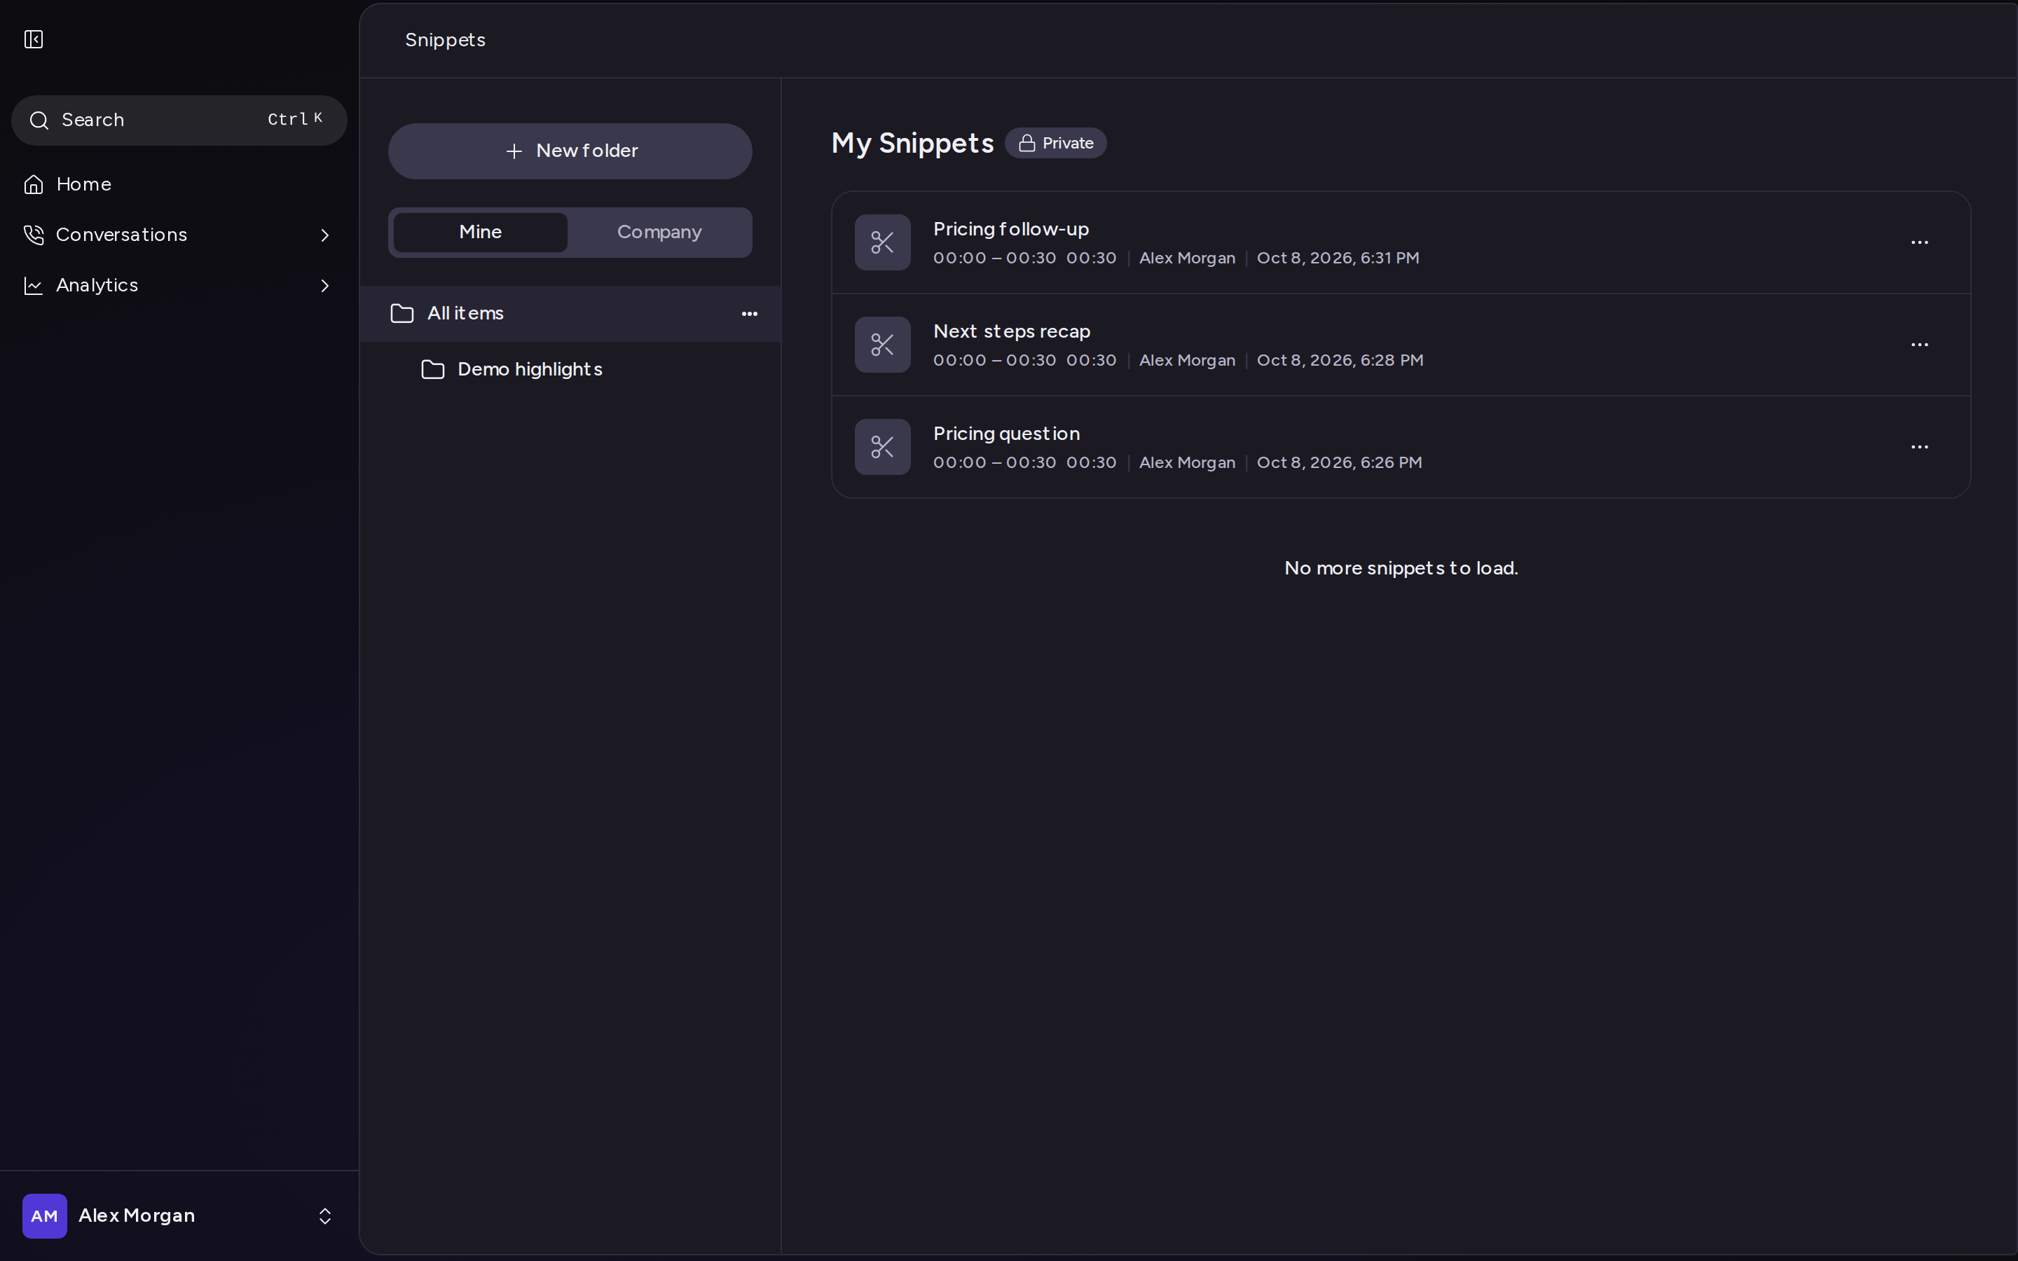Click the search magnifier icon
Screen dimensions: 2018x1261
pos(39,120)
